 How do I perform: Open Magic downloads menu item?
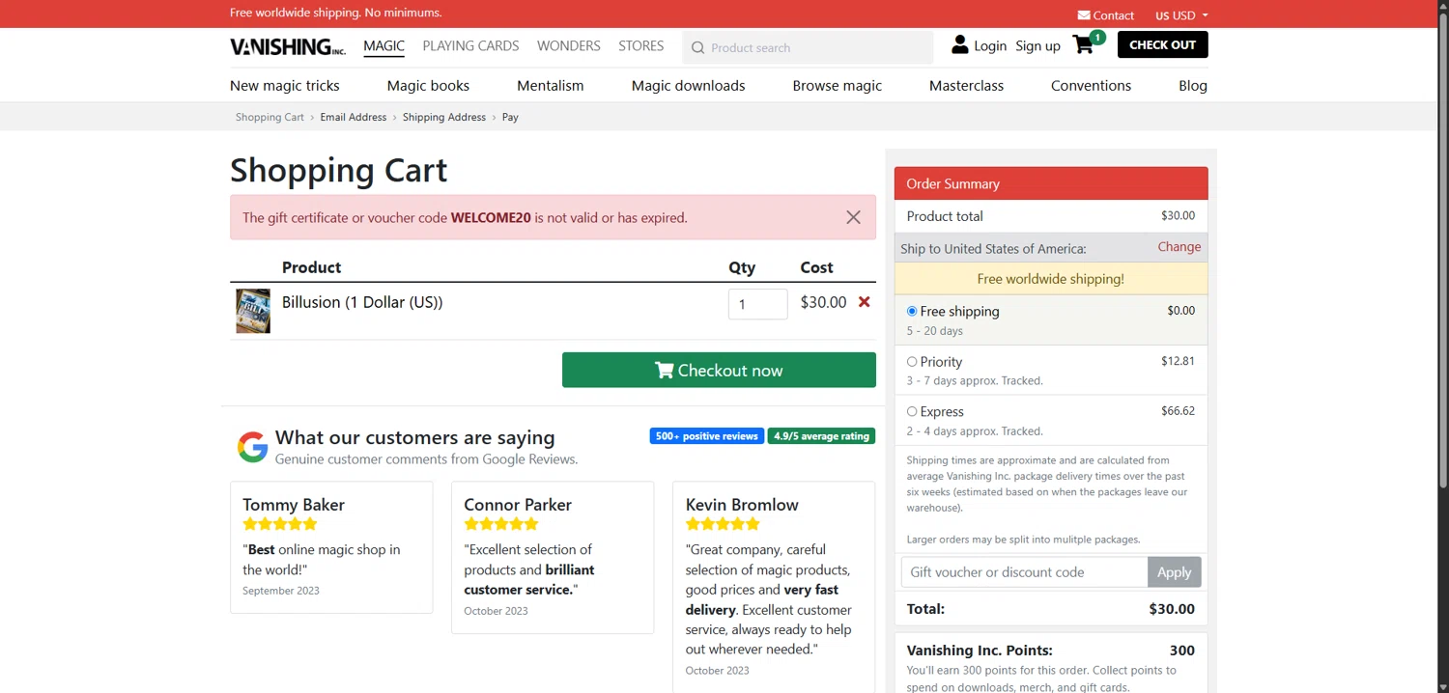[x=689, y=86]
